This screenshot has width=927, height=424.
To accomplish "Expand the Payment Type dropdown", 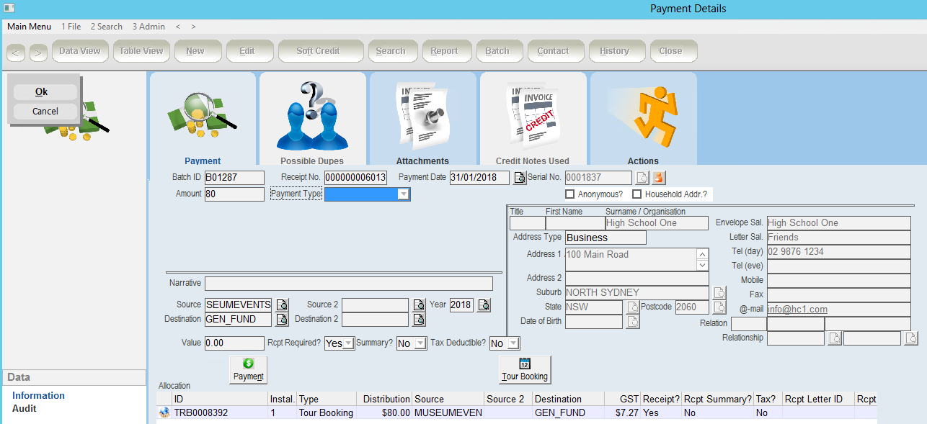I will pos(404,194).
